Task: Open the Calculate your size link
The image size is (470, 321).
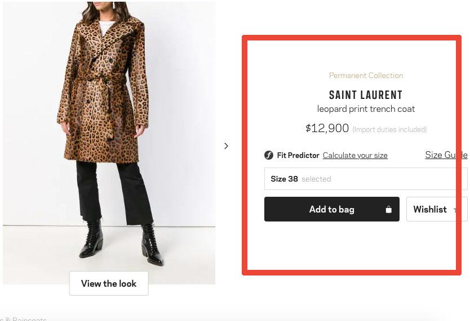Action: click(355, 156)
